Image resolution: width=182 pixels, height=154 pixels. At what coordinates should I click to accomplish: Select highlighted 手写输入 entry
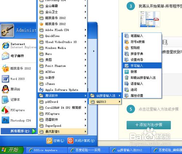pyautogui.click(x=142, y=66)
